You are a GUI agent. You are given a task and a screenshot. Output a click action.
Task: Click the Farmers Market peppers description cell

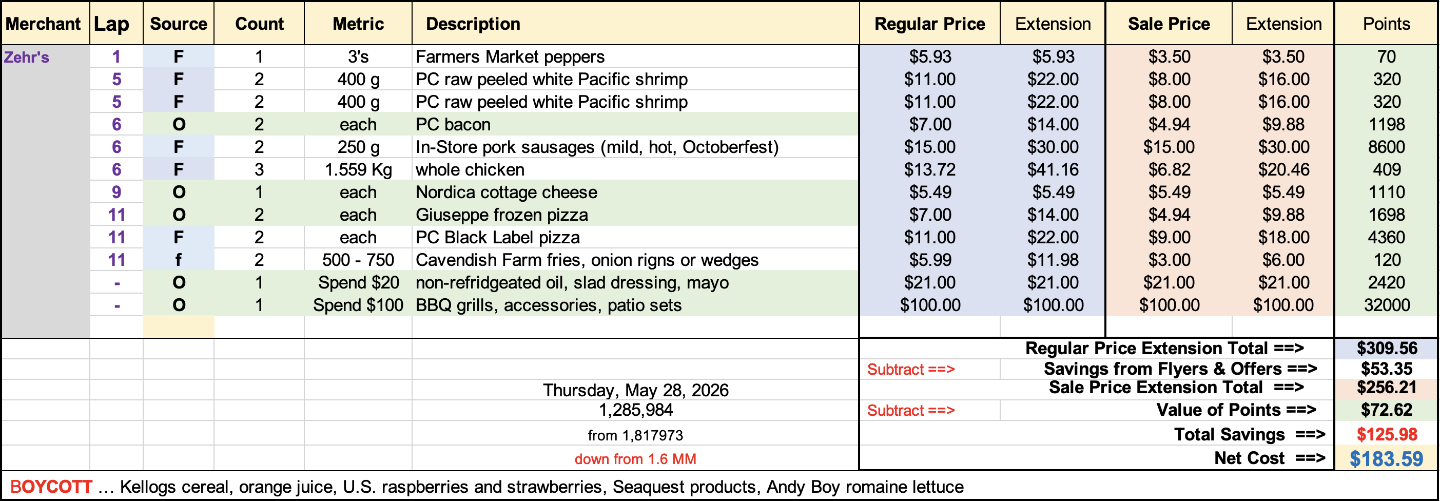point(635,56)
